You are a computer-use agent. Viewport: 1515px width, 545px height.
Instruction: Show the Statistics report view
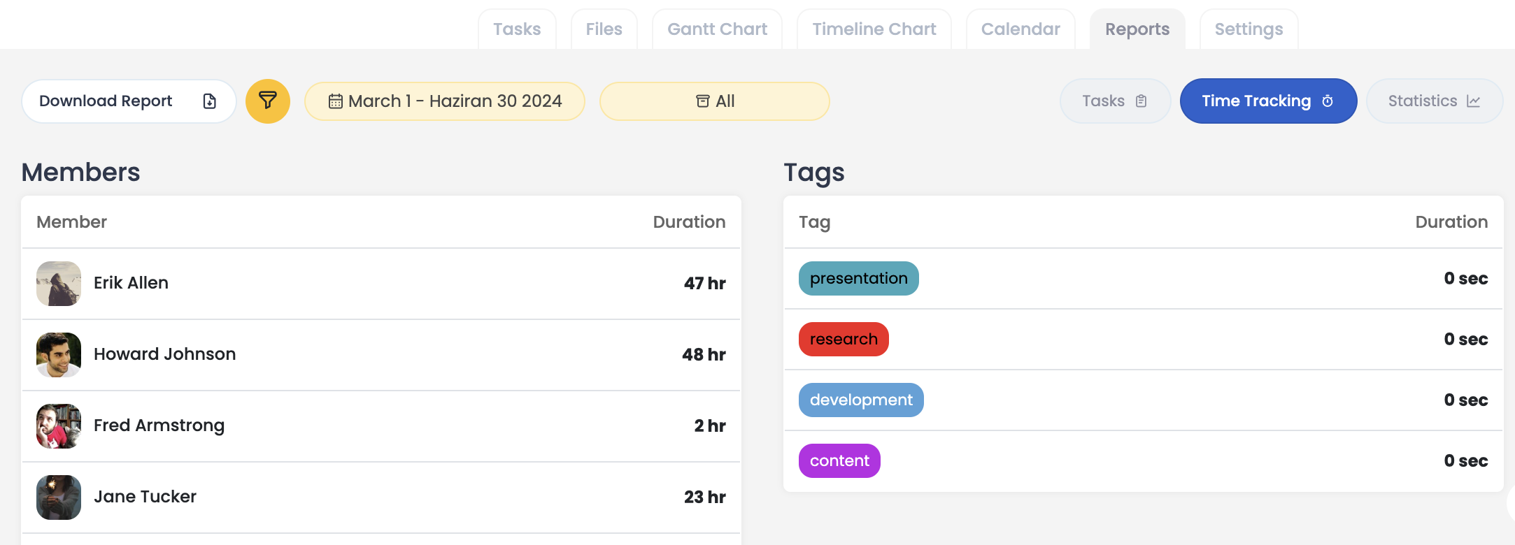point(1433,101)
